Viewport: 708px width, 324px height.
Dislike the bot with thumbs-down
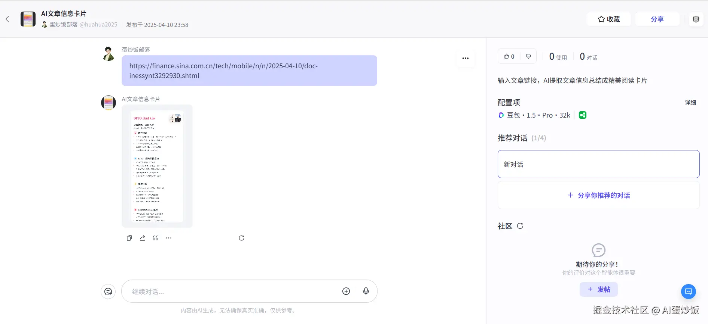528,56
